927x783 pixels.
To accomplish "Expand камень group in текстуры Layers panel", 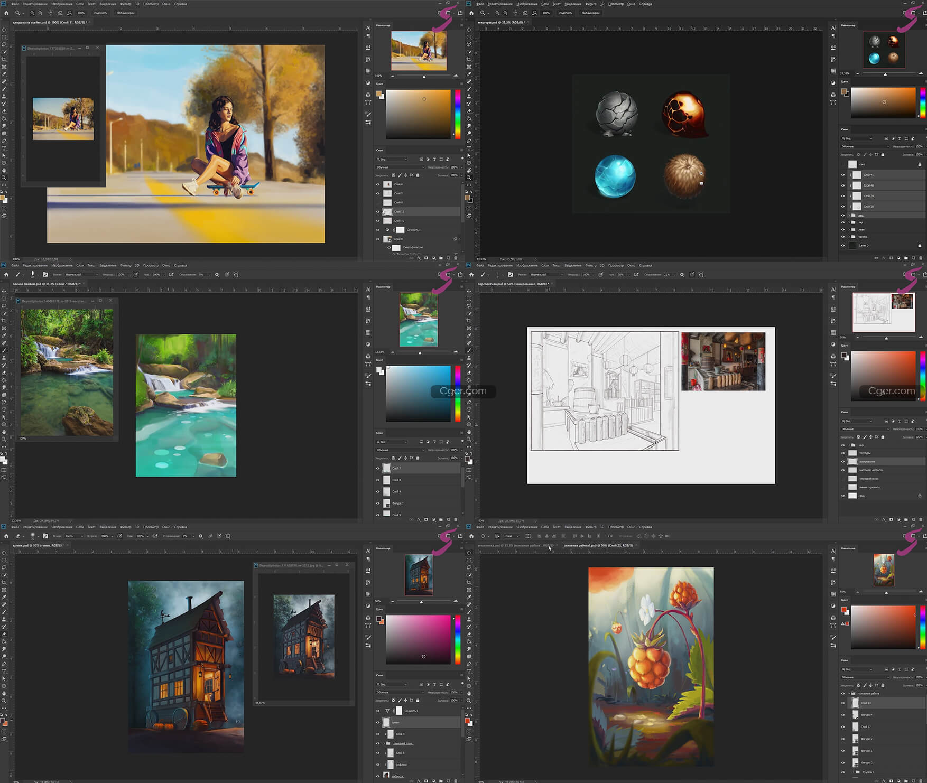I will [x=849, y=237].
